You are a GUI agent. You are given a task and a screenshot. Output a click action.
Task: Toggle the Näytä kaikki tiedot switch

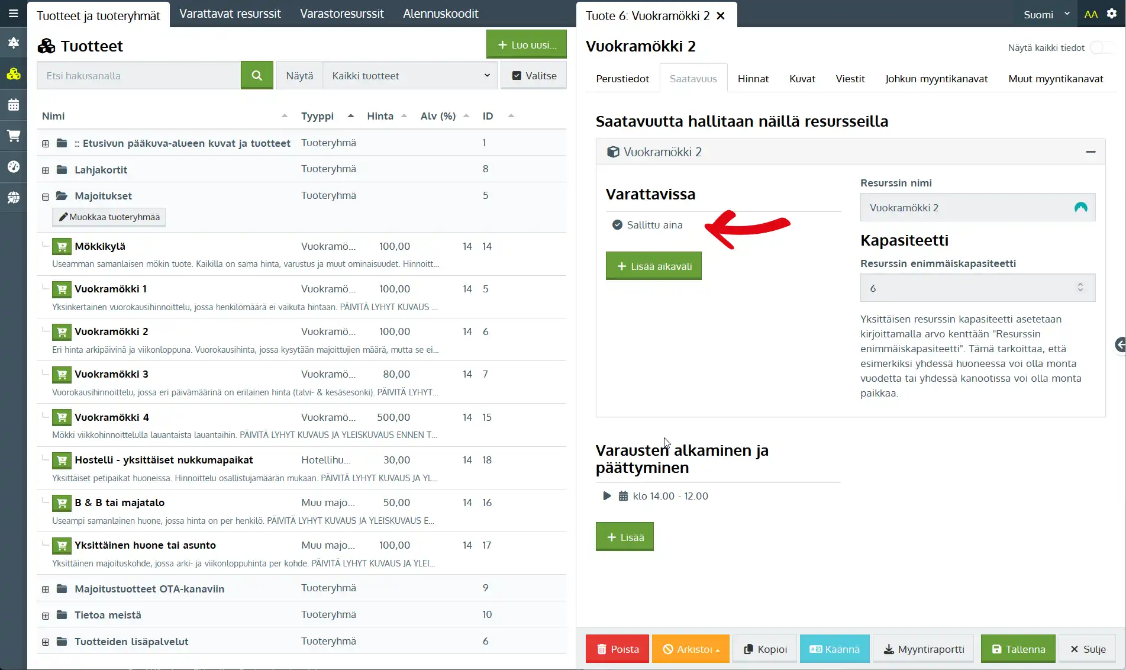[x=1101, y=48]
